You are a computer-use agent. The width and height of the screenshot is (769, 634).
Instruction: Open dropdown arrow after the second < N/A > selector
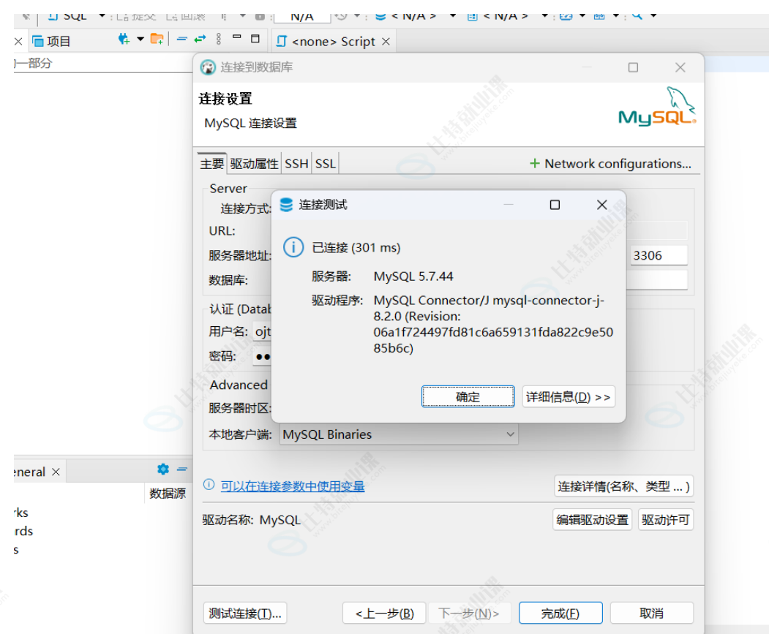[544, 15]
